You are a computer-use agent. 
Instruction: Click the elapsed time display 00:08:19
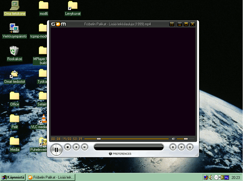[x=58, y=139]
